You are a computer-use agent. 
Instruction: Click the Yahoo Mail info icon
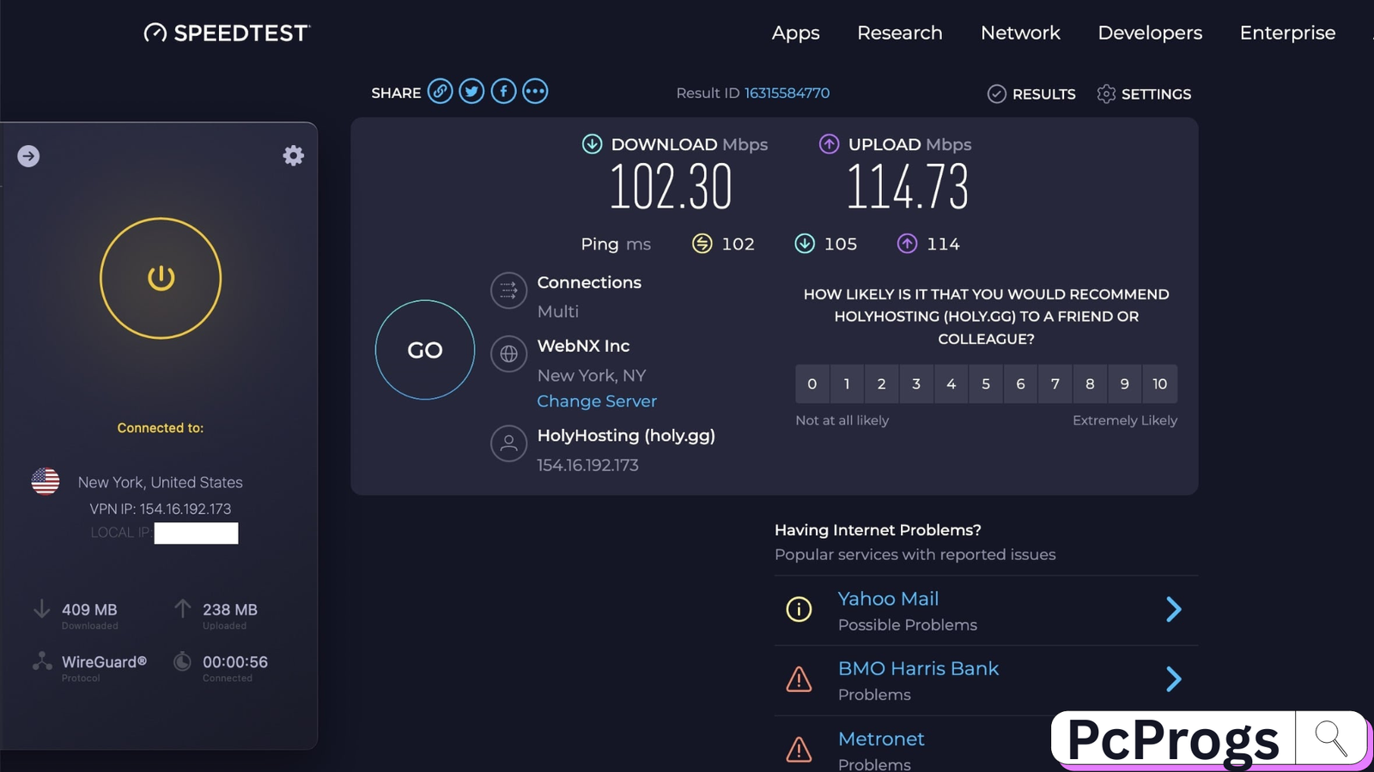point(799,609)
